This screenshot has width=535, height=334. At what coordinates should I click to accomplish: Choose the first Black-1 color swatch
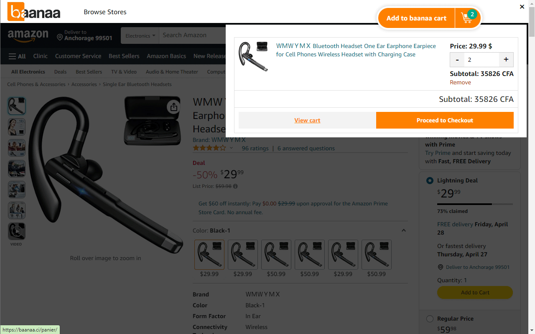[209, 254]
